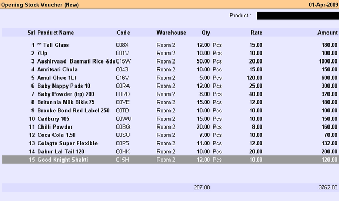339x201 pixels.
Task: Click 'Product Name' column header
Action: [56, 33]
